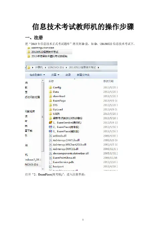The image size is (166, 235).
Task: Select the ExamPage folder icon
Action: [x=51, y=100]
